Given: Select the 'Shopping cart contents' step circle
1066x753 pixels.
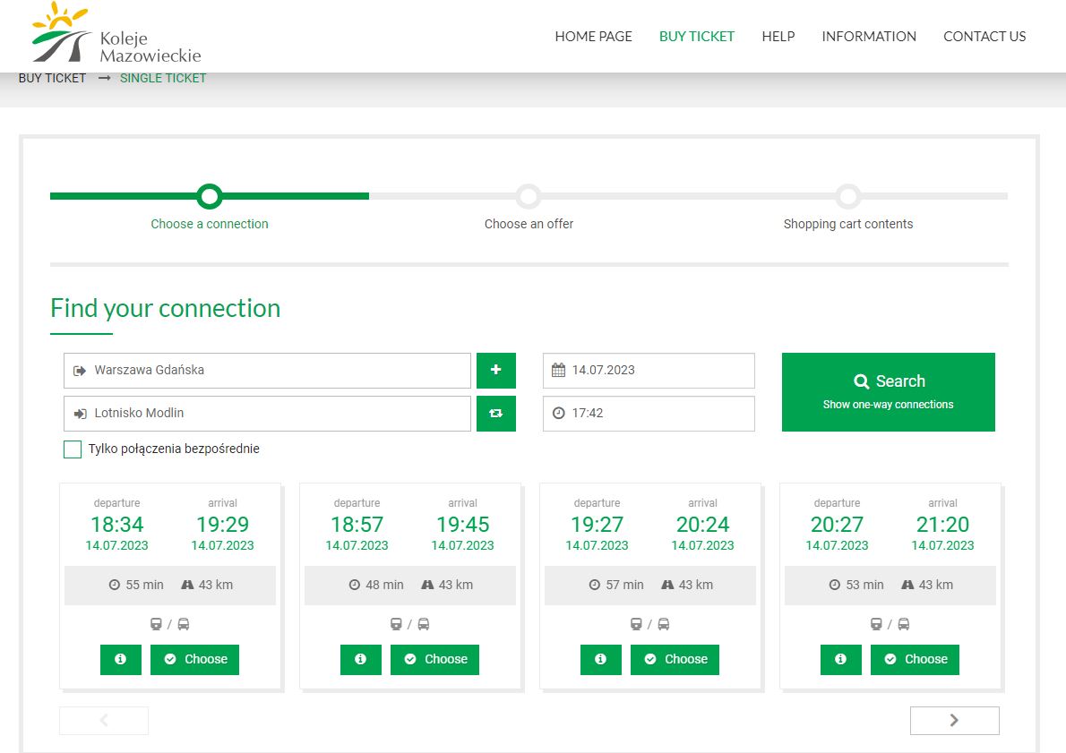Looking at the screenshot, I should pos(847,196).
